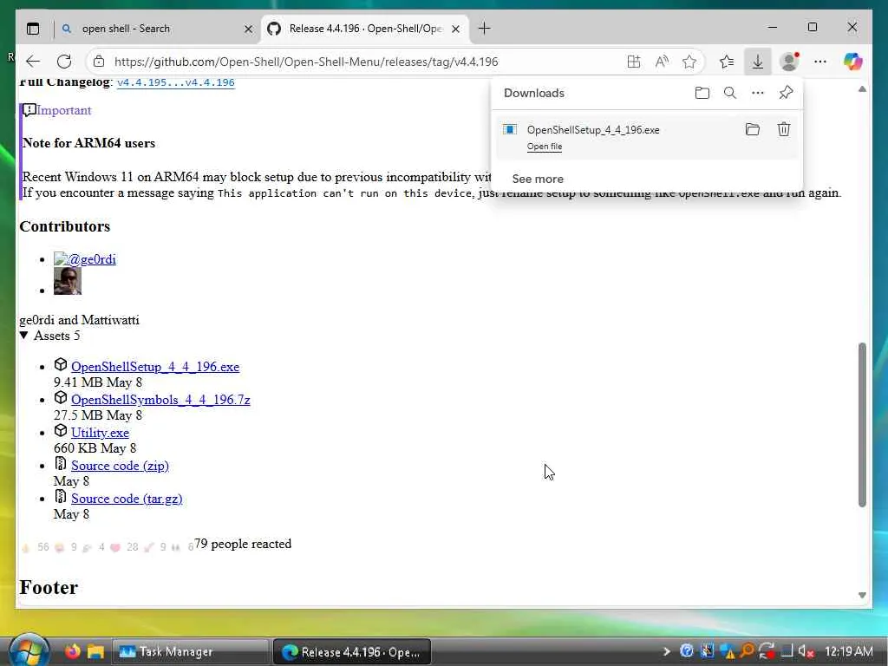Click the page vertical scrollbar thumb
This screenshot has width=888, height=666.
point(862,425)
